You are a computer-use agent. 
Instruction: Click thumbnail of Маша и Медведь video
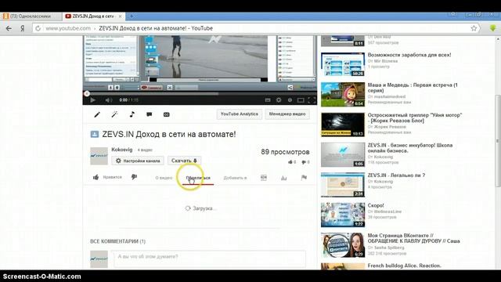tap(343, 95)
